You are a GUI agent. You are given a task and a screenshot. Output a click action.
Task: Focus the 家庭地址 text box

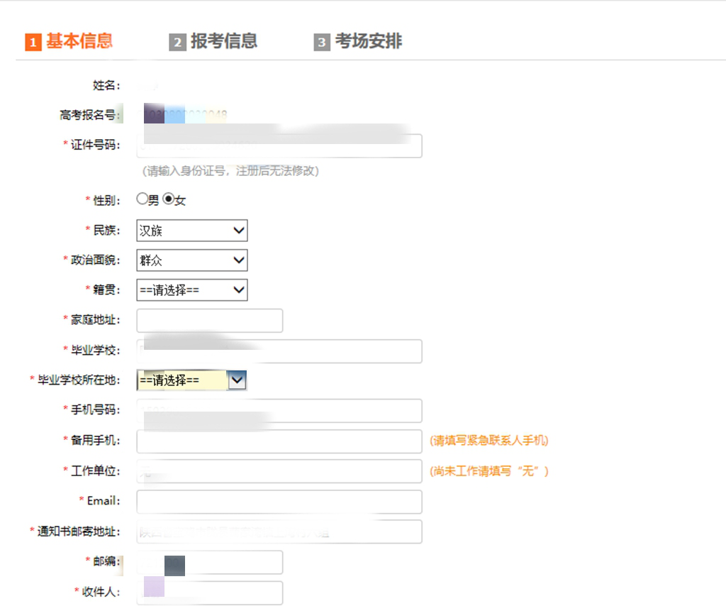tap(210, 321)
